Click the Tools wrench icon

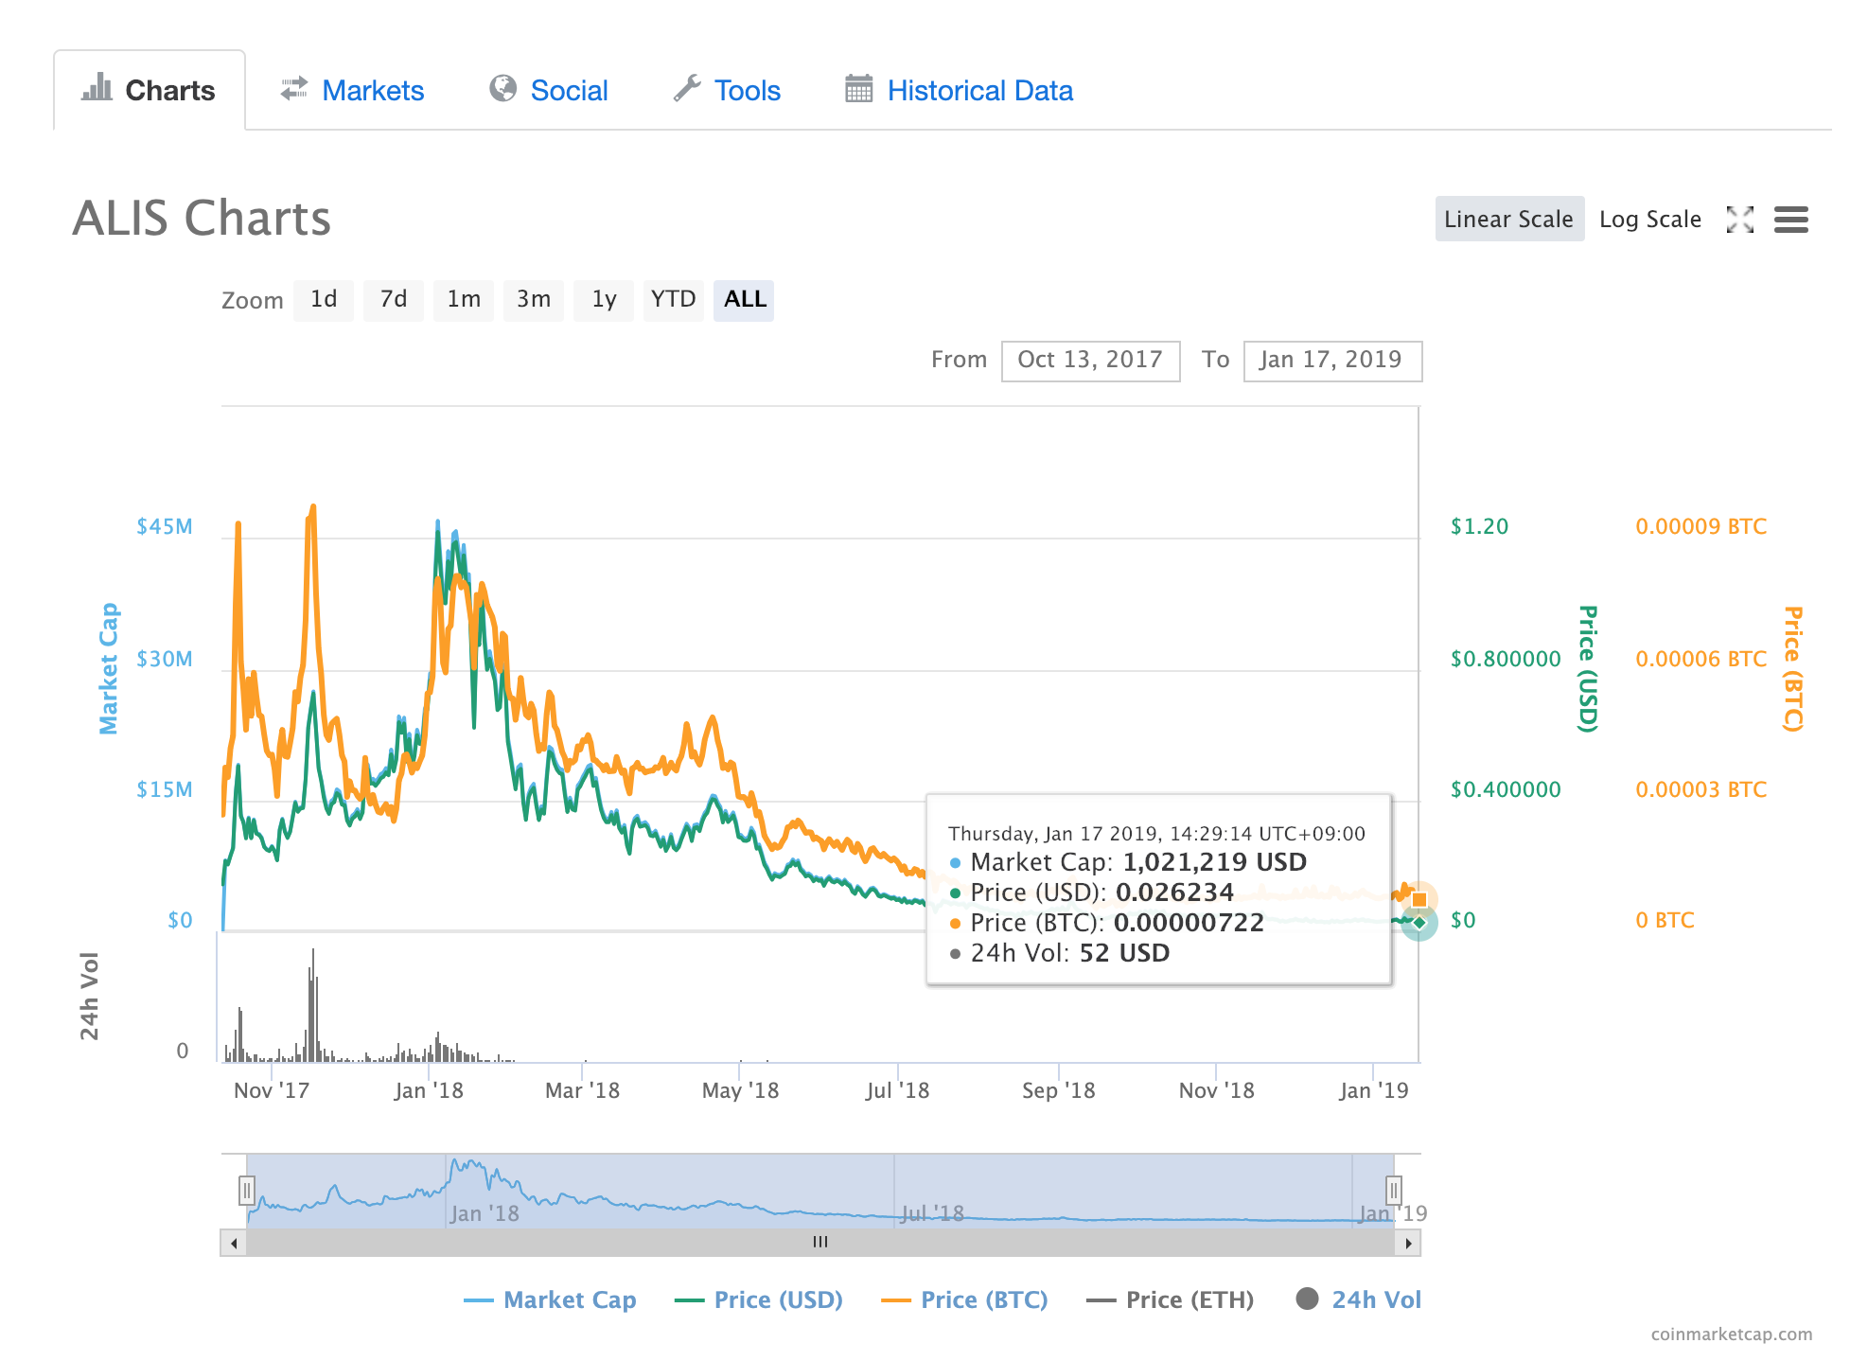click(687, 88)
